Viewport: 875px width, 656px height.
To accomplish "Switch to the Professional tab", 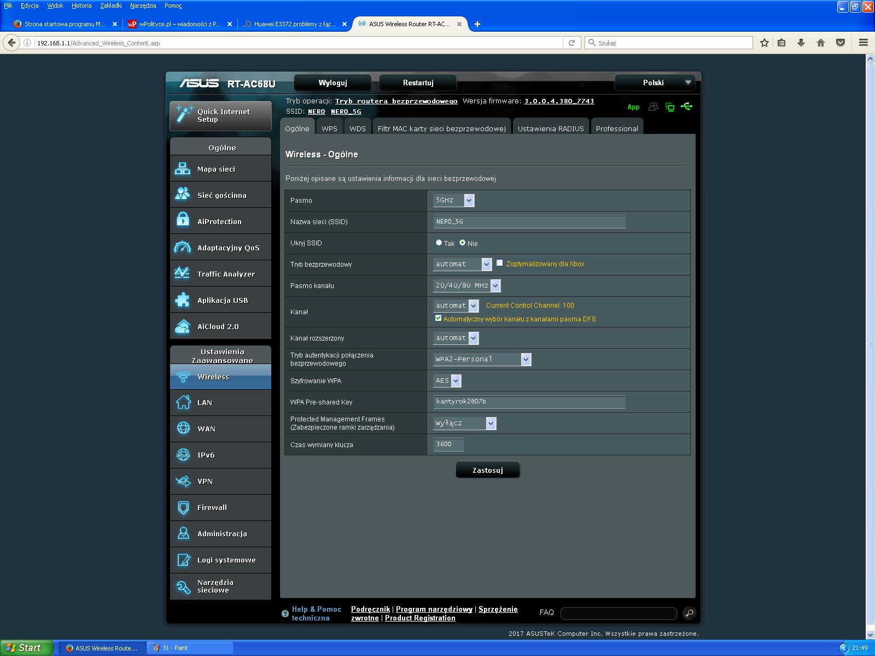I will (616, 128).
